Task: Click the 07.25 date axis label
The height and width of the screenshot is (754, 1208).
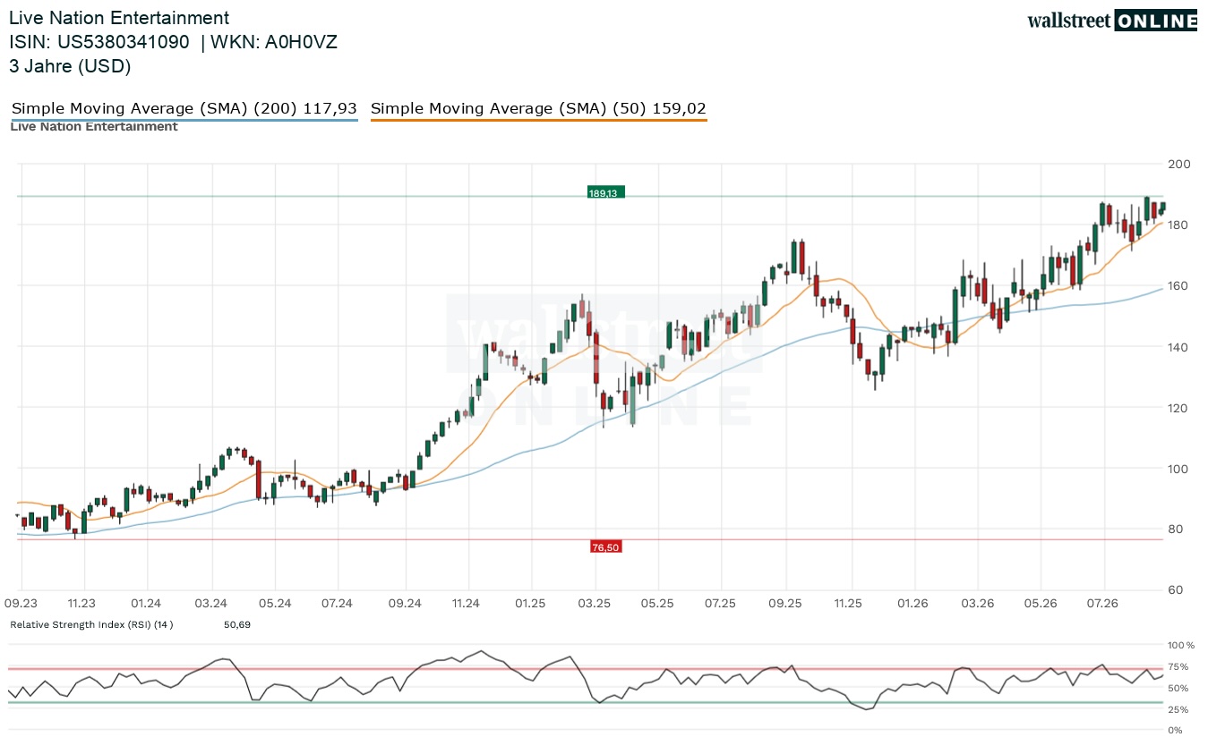Action: coord(721,604)
